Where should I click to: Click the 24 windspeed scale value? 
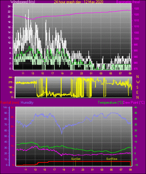coord(9,7)
